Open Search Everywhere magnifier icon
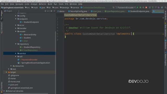 pyautogui.click(x=165, y=8)
